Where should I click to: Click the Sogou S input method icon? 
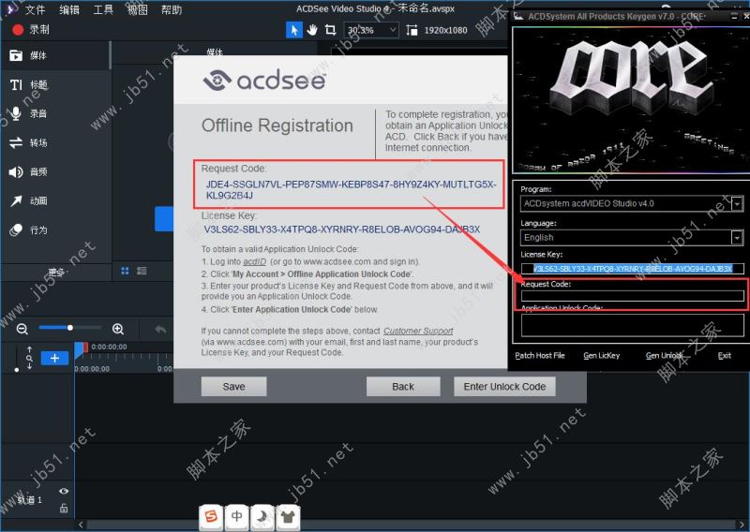pyautogui.click(x=211, y=516)
